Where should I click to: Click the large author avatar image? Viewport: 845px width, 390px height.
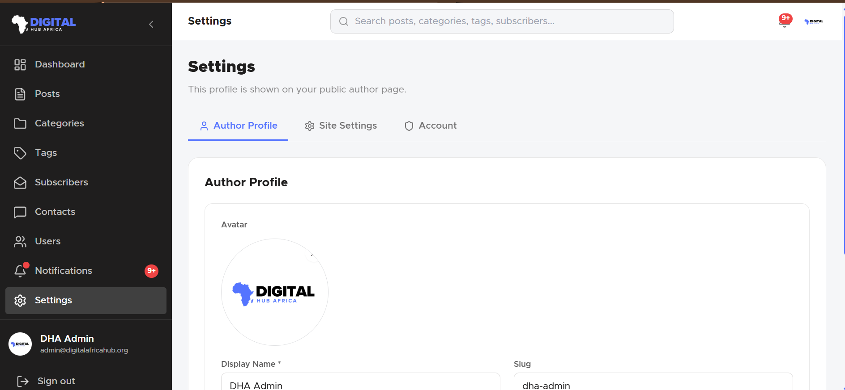tap(275, 292)
